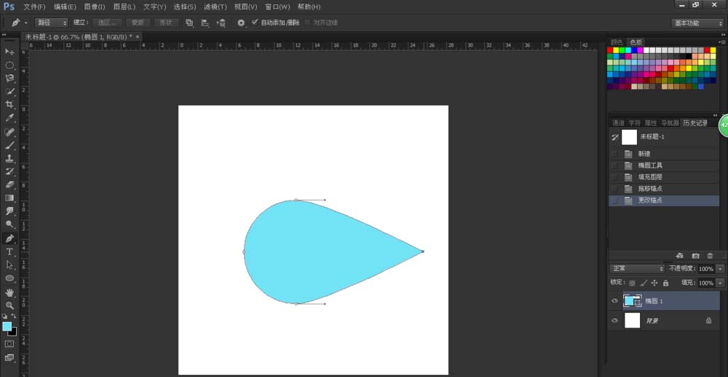Open the 路径 mode dropdown

pos(51,23)
